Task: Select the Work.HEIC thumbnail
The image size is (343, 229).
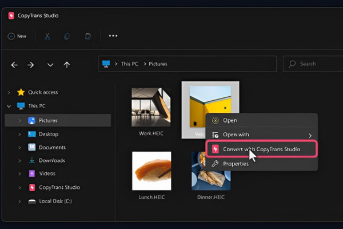Action: [151, 107]
